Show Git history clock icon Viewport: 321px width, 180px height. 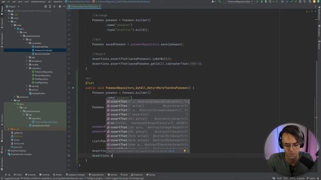pos(300,1)
